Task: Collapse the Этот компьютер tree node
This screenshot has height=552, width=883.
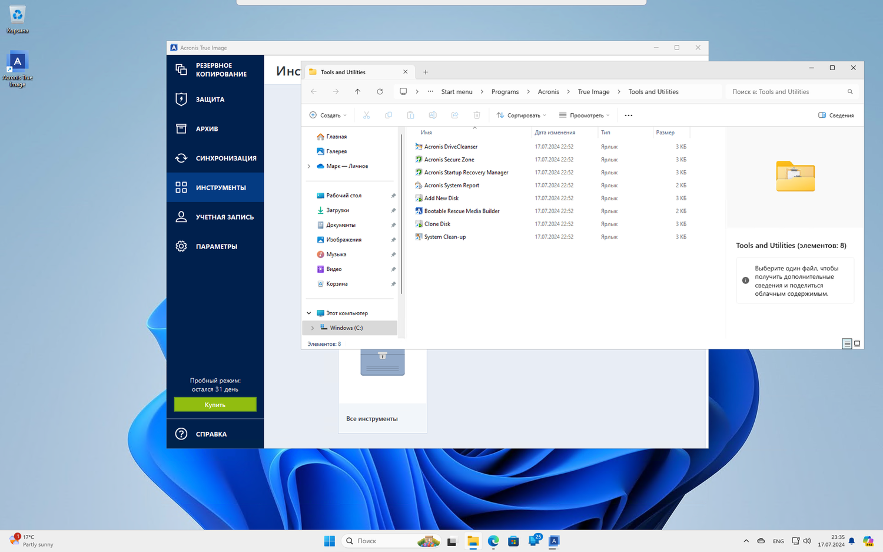Action: pyautogui.click(x=309, y=313)
